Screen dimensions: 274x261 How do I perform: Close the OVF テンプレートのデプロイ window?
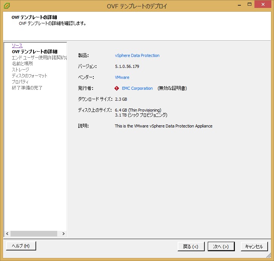tap(263, 5)
